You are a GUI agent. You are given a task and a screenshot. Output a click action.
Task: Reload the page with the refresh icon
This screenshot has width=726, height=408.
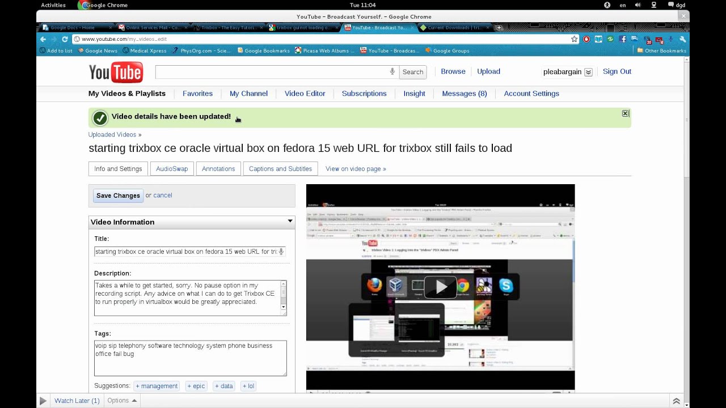[x=65, y=39]
